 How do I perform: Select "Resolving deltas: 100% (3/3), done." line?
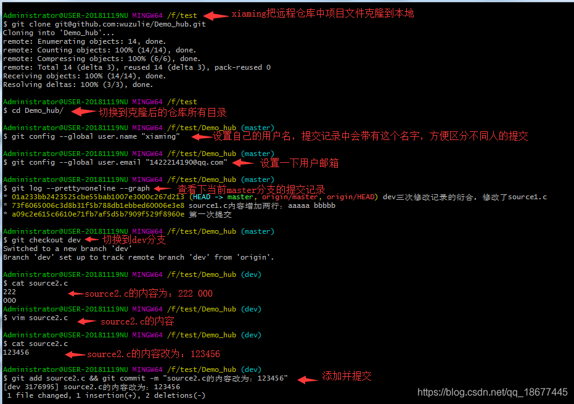[78, 85]
